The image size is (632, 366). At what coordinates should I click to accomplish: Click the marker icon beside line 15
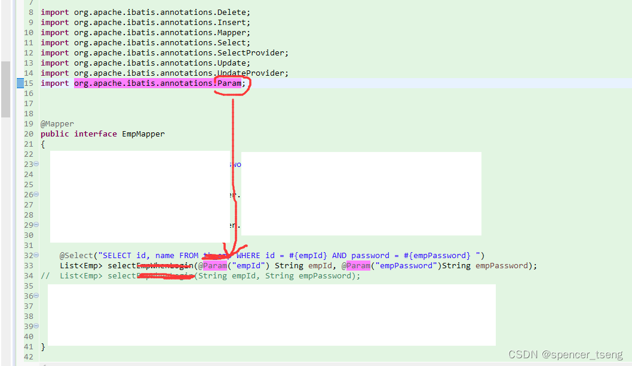(x=20, y=83)
